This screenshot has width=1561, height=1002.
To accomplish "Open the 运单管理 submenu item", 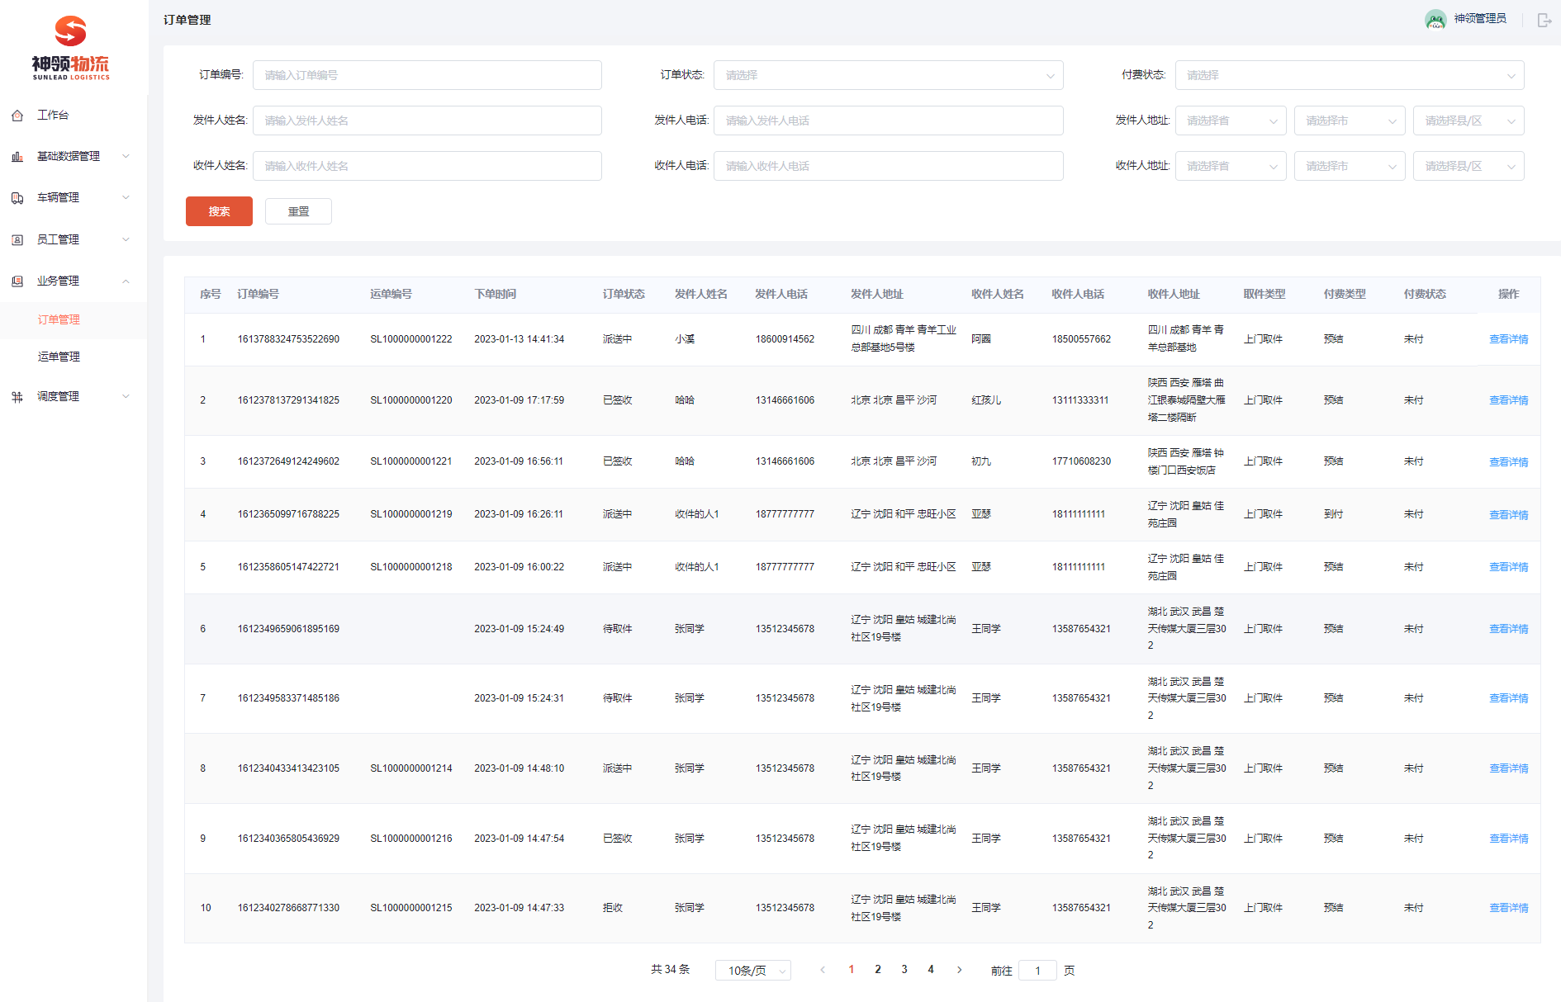I will (59, 357).
